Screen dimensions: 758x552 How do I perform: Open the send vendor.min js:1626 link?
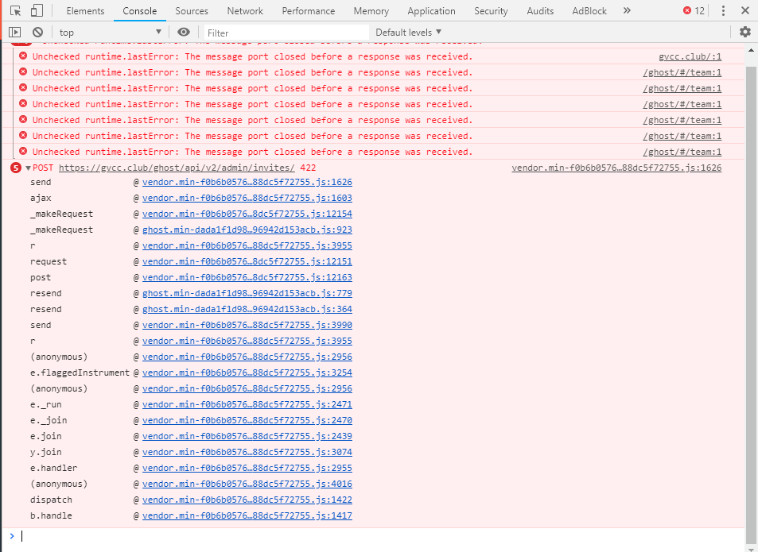click(247, 182)
